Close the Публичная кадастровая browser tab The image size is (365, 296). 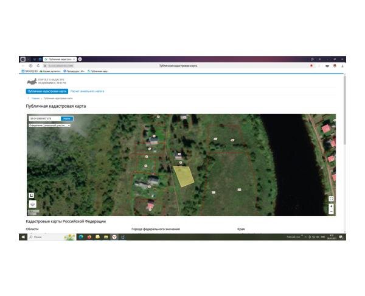point(74,60)
